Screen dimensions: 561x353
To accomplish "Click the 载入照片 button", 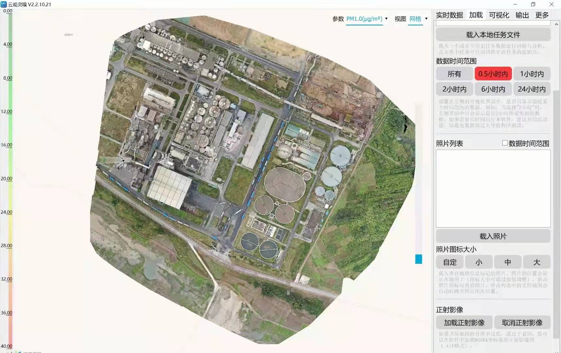I will pos(493,236).
